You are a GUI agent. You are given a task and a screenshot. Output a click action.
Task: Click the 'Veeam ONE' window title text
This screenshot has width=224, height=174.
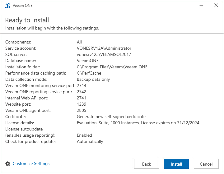(23, 5)
